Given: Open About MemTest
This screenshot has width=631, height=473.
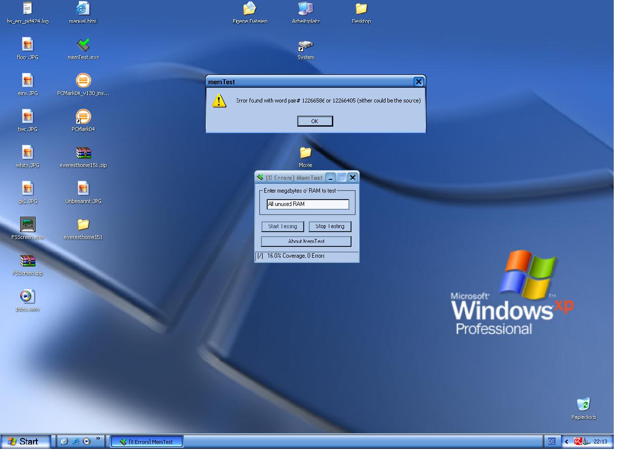Looking at the screenshot, I should pyautogui.click(x=306, y=241).
